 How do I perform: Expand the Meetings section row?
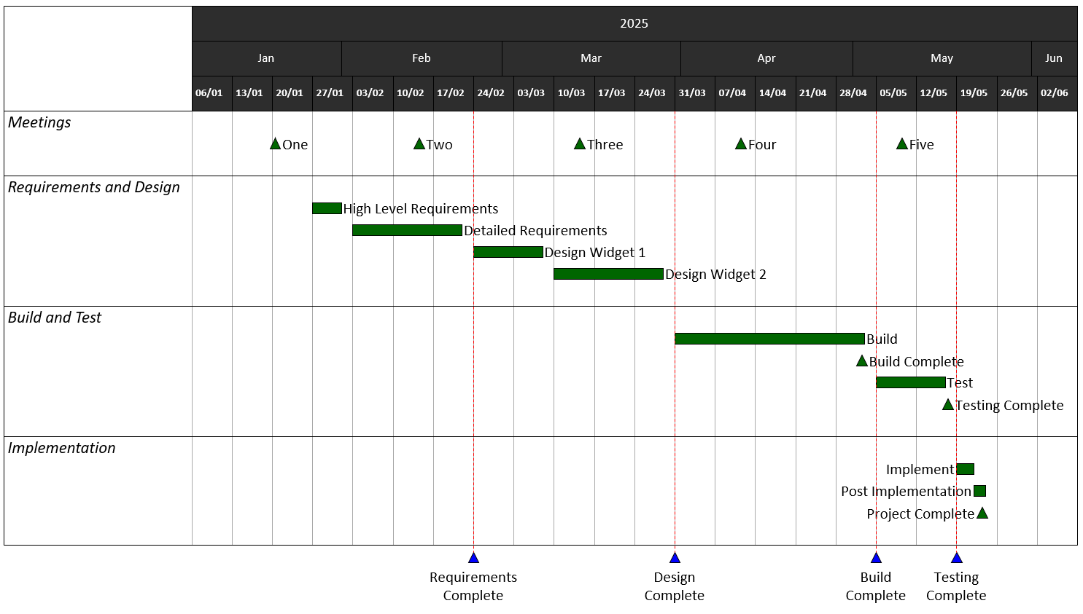(x=40, y=123)
